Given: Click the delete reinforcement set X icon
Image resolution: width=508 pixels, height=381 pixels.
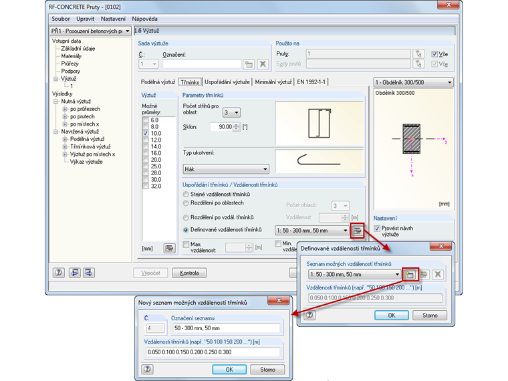Looking at the screenshot, I should click(x=263, y=64).
